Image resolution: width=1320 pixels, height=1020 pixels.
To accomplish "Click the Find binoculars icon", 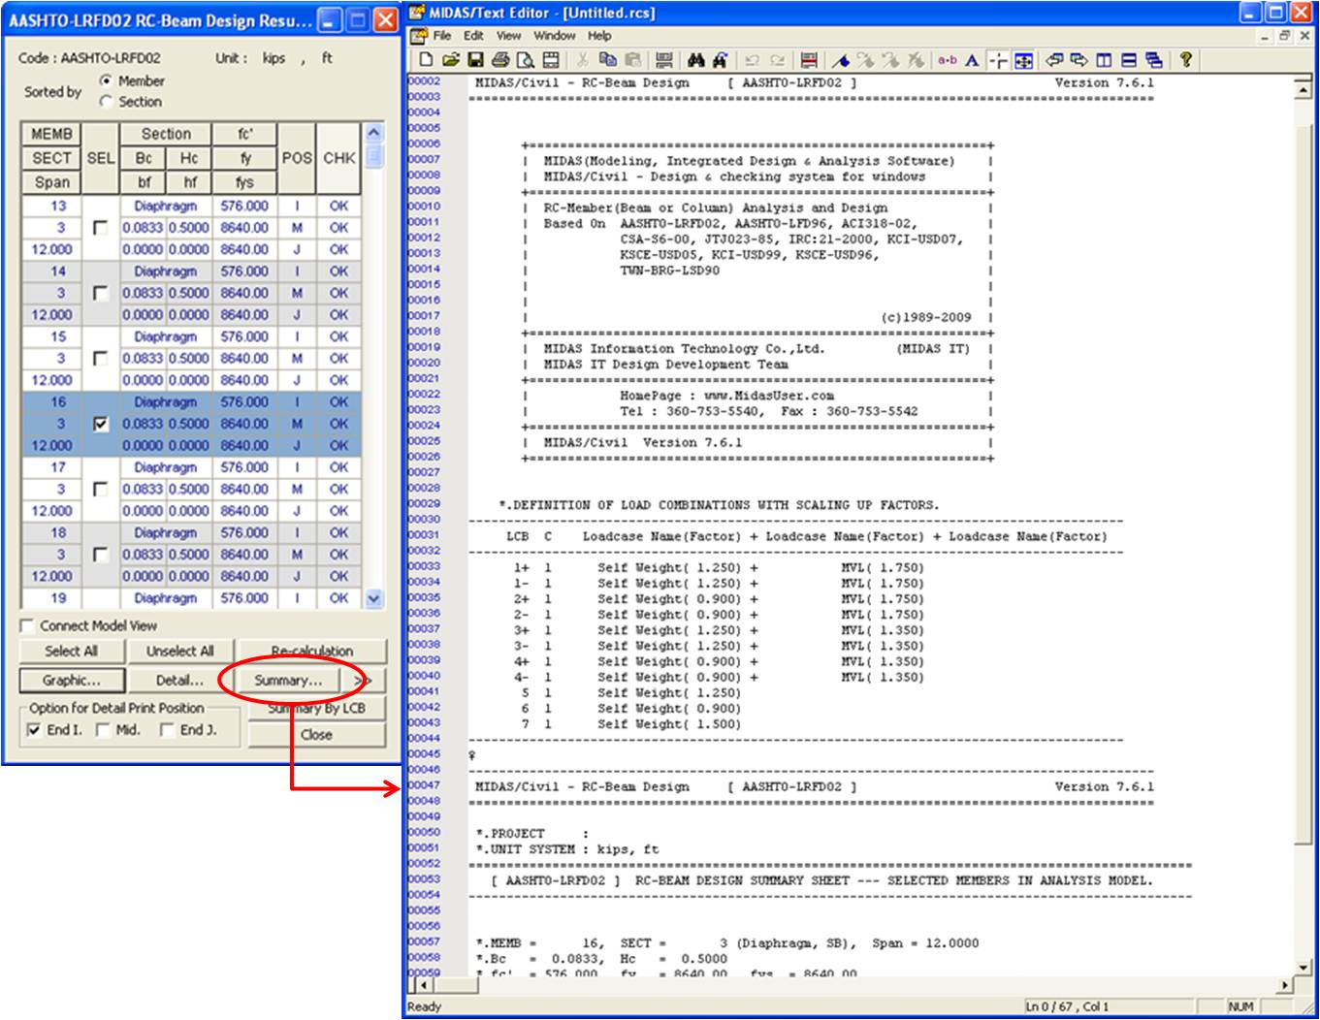I will point(695,60).
